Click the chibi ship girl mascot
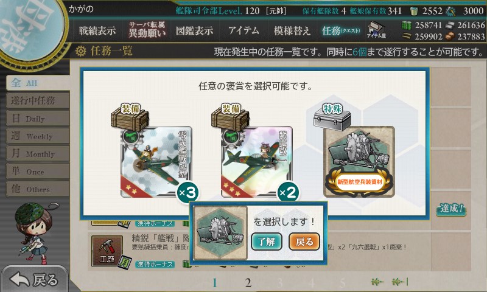 click(34, 234)
